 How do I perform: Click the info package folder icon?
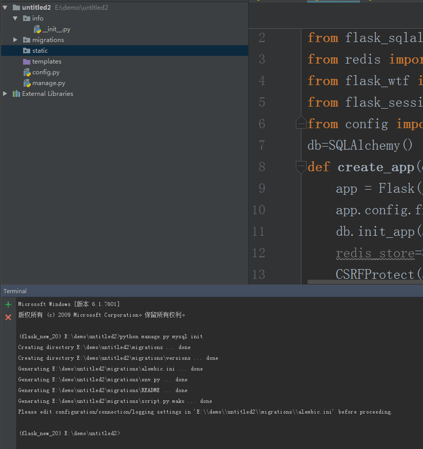point(27,18)
